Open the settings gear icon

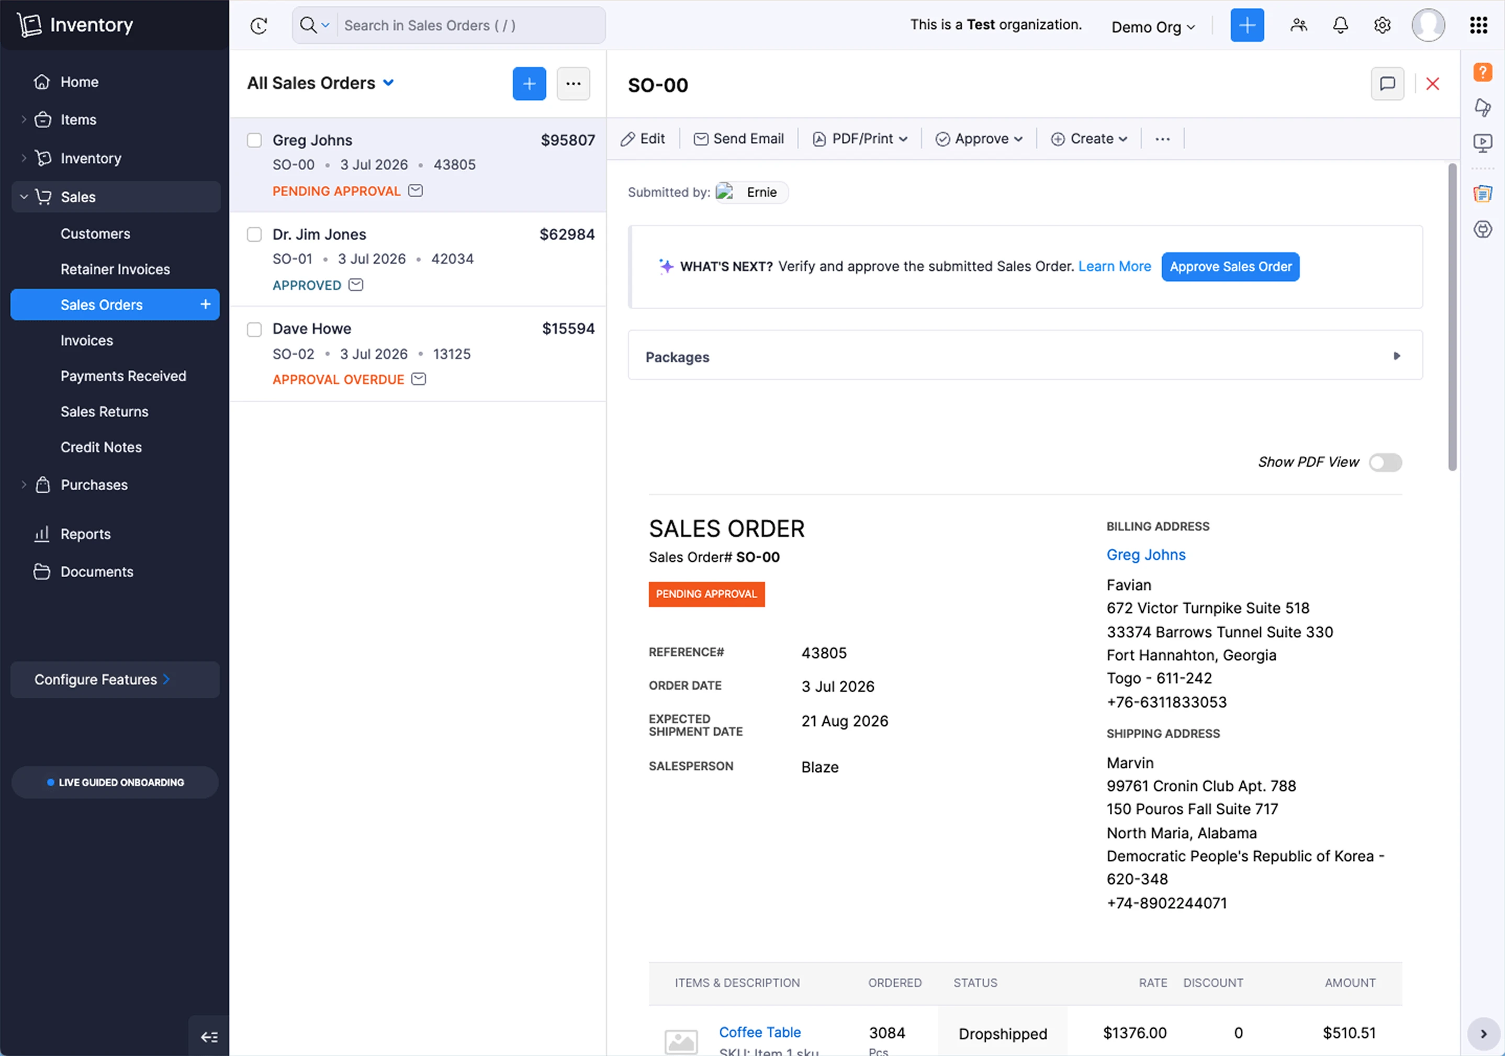(x=1382, y=26)
